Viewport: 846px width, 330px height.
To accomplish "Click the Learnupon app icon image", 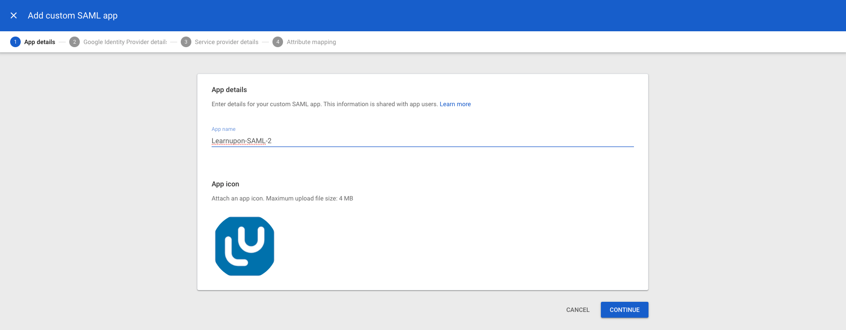I will coord(245,246).
